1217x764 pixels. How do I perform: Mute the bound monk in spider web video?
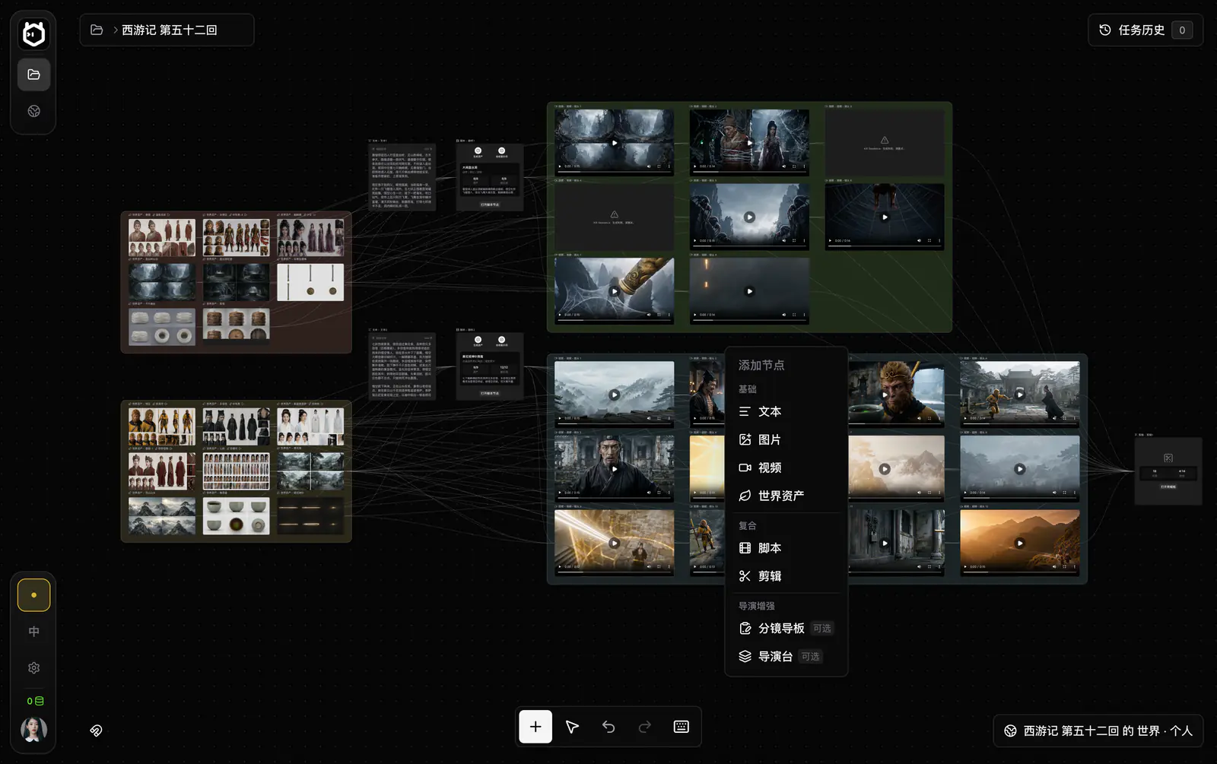[784, 166]
